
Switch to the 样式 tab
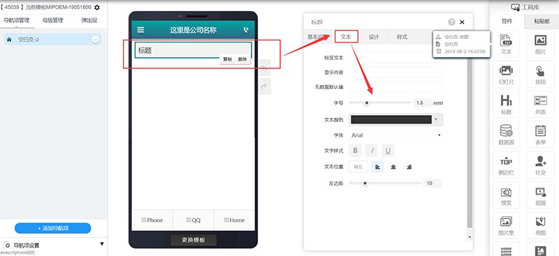[402, 37]
